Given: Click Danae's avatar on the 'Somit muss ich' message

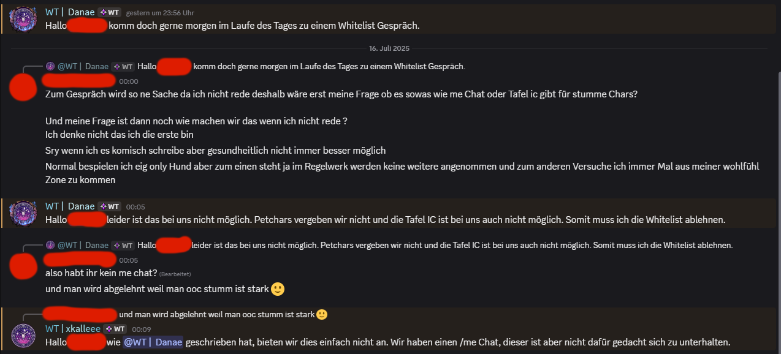Looking at the screenshot, I should 23,213.
